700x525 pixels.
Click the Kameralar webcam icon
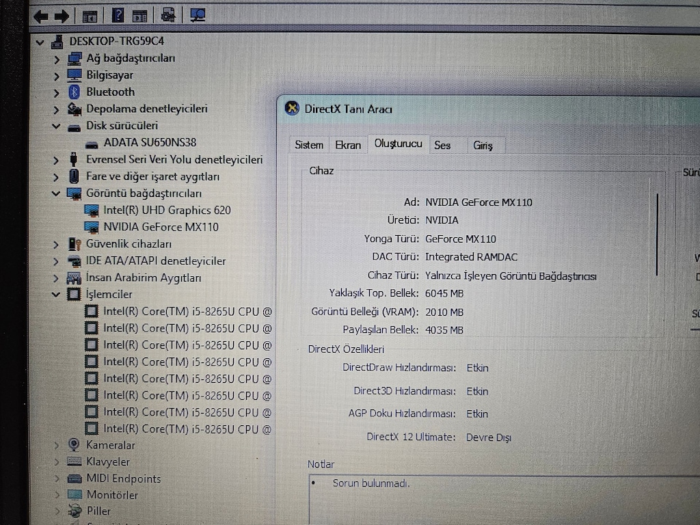[74, 445]
